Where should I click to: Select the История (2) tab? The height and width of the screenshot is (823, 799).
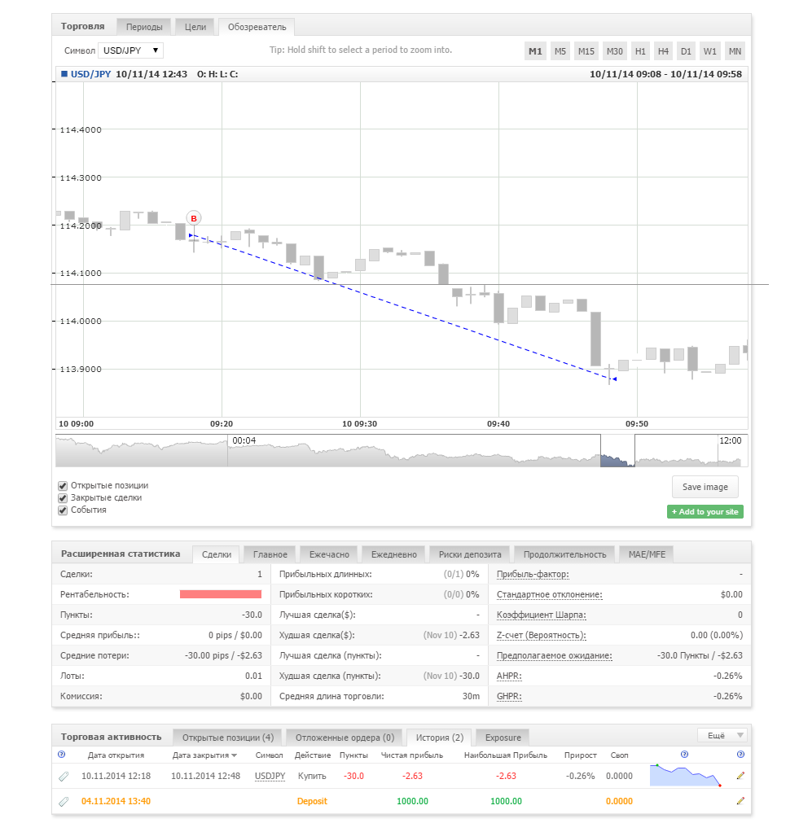[x=440, y=738]
